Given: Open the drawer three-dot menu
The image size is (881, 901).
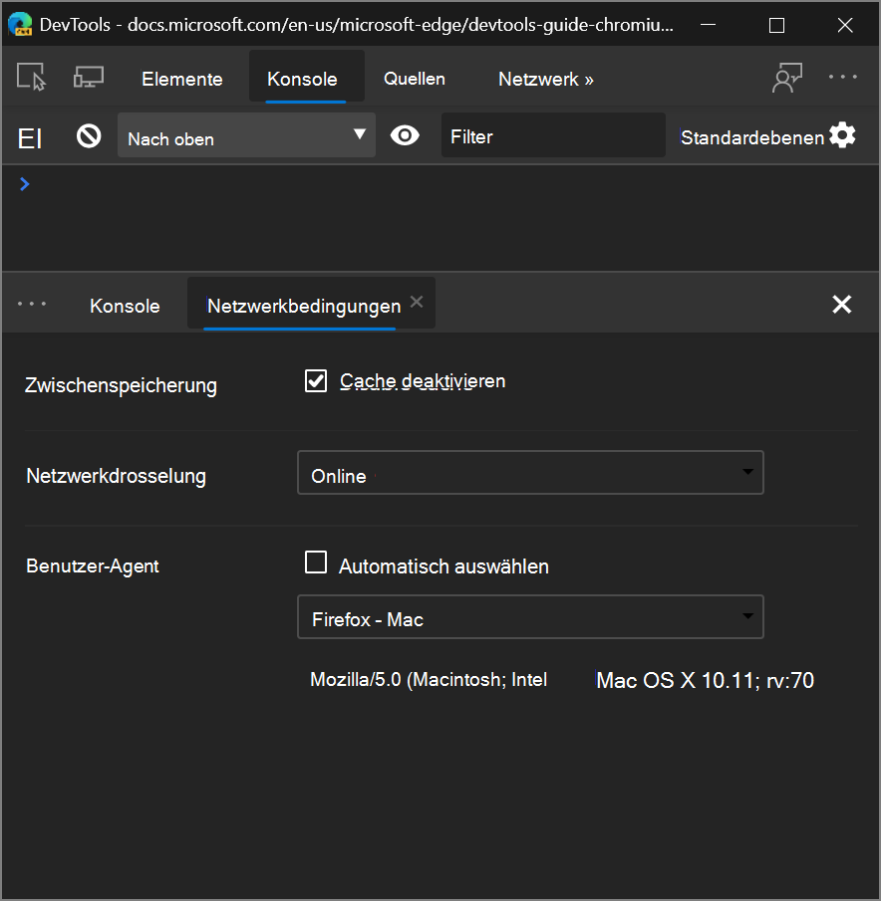Looking at the screenshot, I should point(32,305).
